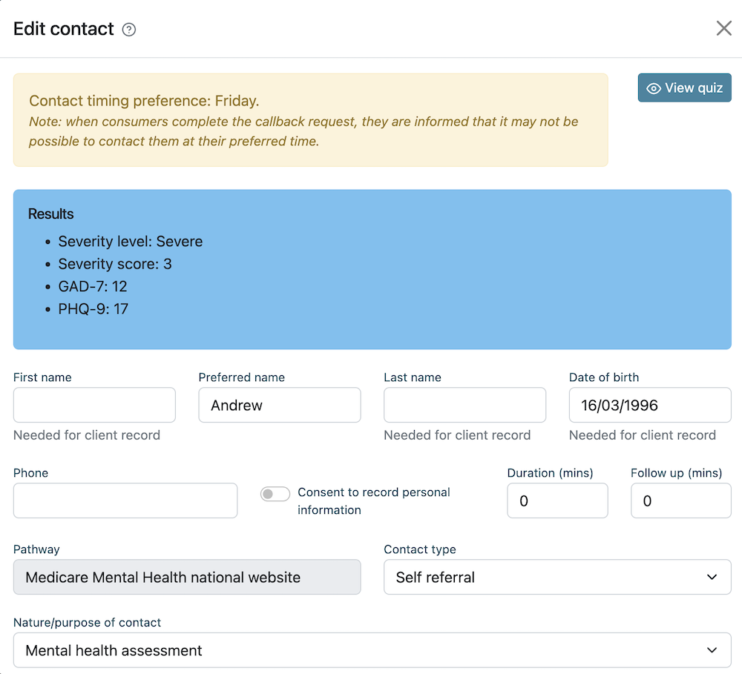Enable consent to record personal information
The width and height of the screenshot is (742, 674).
[x=275, y=493]
